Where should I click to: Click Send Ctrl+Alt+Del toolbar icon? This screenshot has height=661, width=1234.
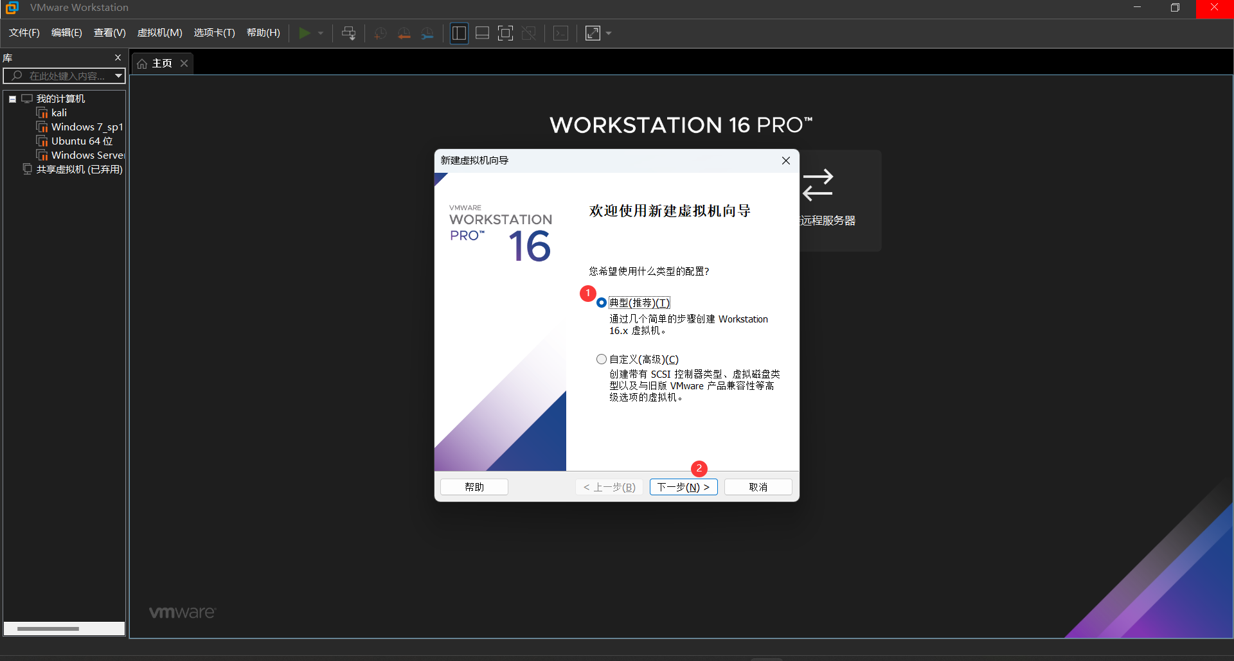click(x=349, y=33)
